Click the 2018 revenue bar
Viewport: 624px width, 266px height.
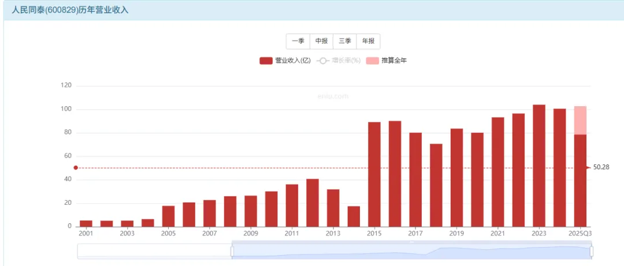(x=436, y=185)
